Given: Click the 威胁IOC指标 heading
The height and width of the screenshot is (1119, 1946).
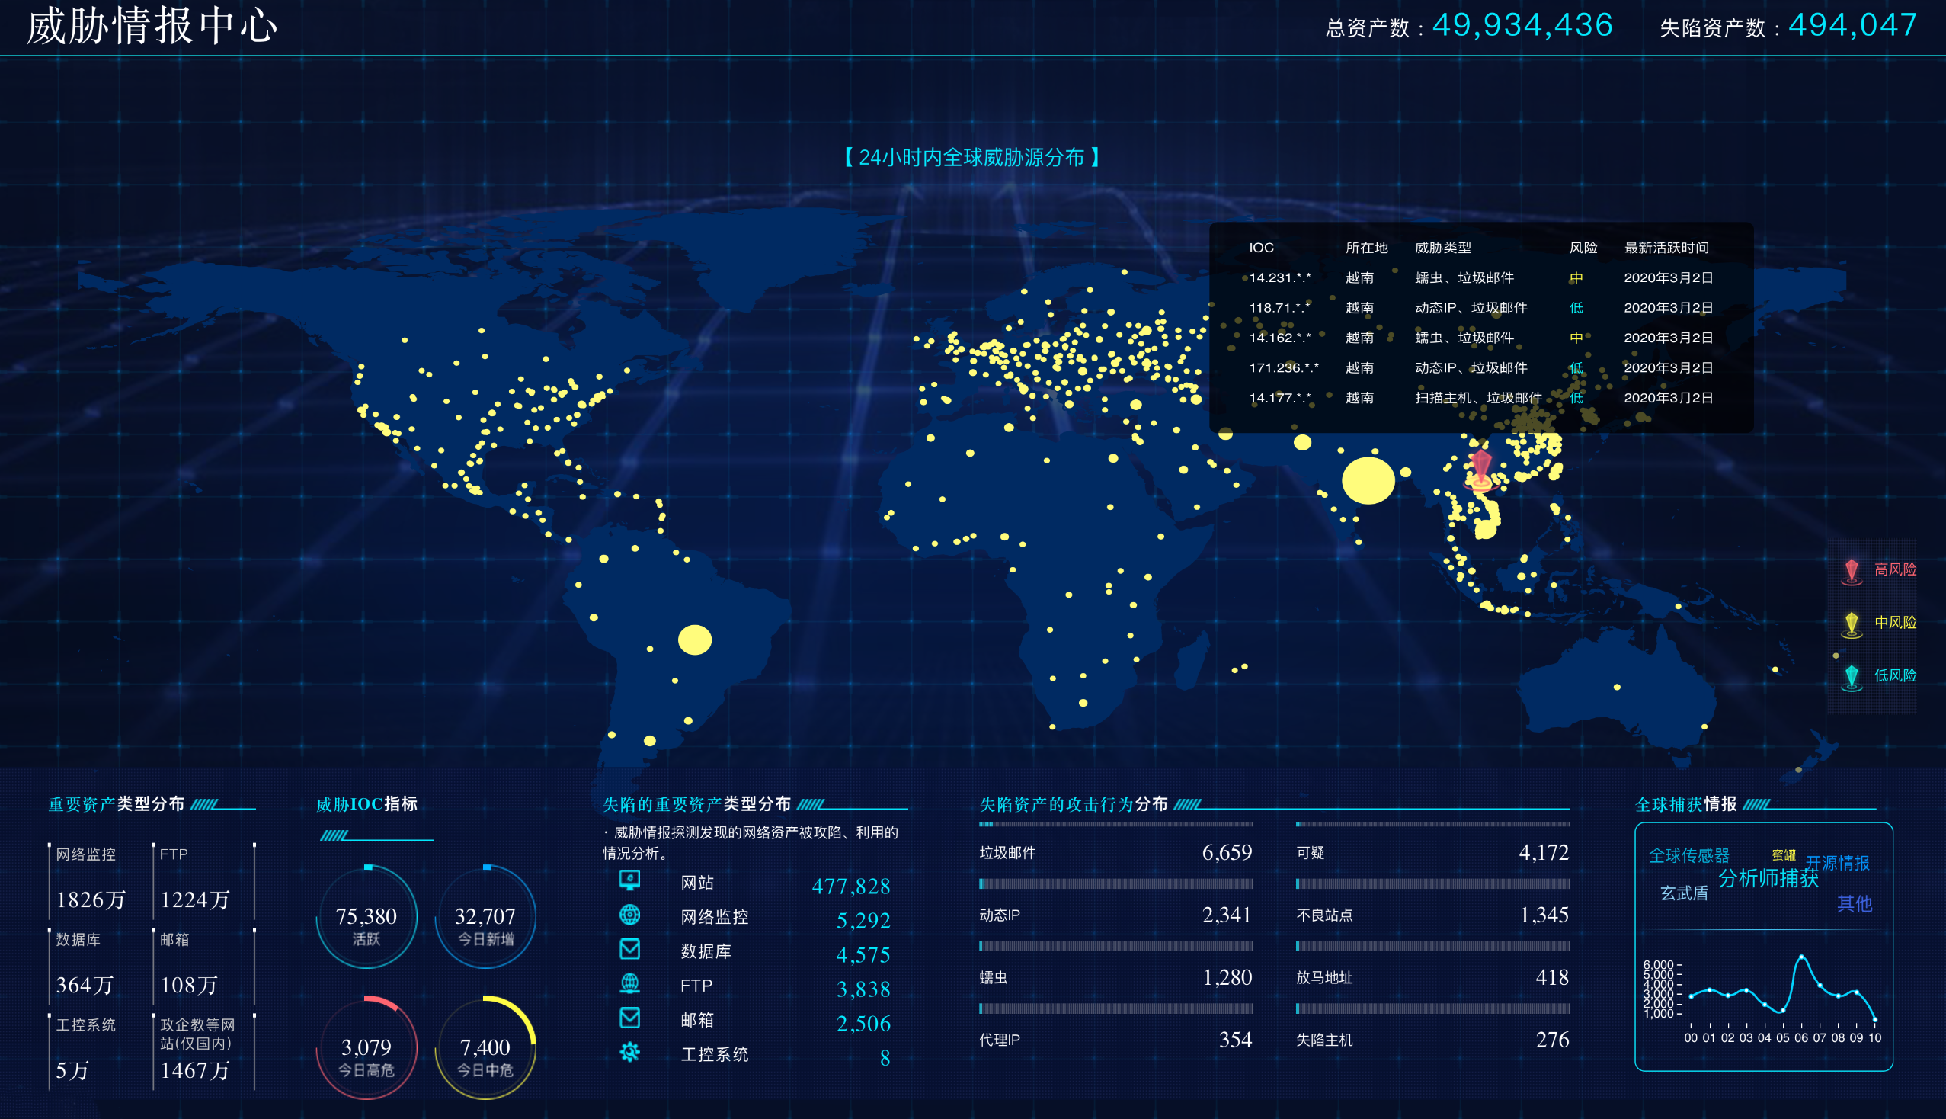Looking at the screenshot, I should [366, 804].
